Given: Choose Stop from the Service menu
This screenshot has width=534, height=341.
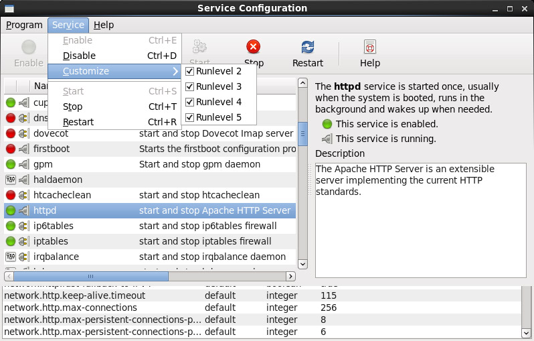Looking at the screenshot, I should tap(115, 107).
